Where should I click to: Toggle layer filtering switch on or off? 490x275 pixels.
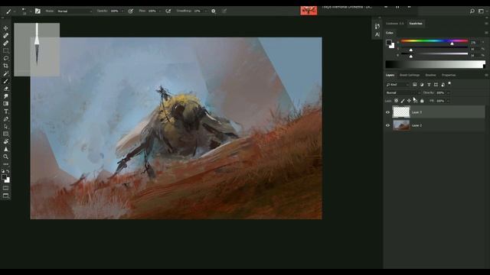point(449,83)
